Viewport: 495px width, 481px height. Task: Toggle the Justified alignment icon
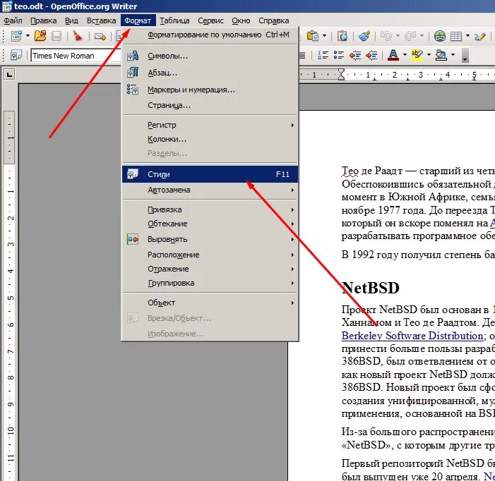coord(302,56)
